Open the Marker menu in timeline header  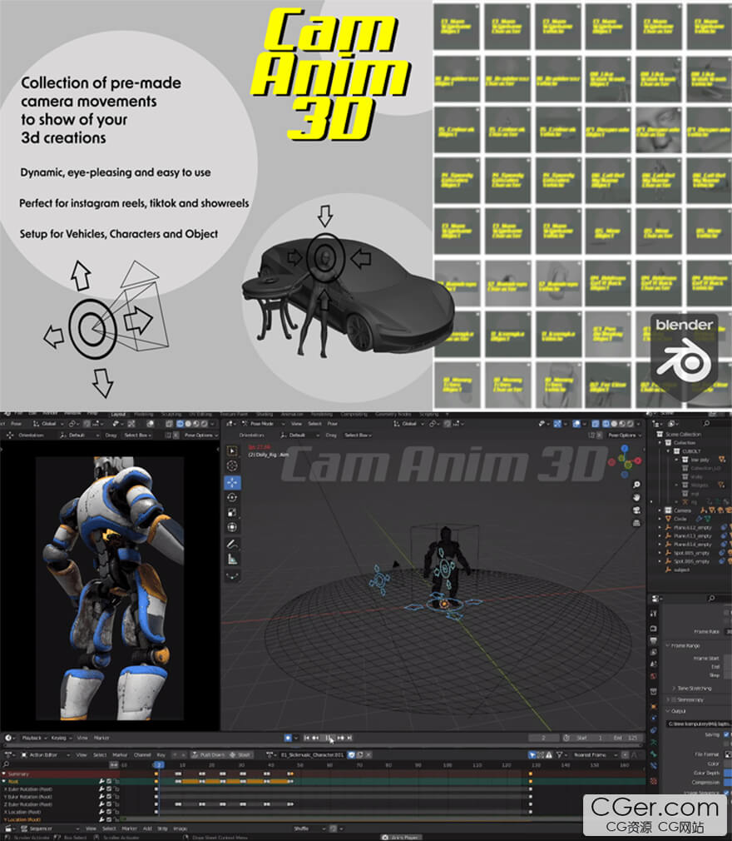coord(101,738)
